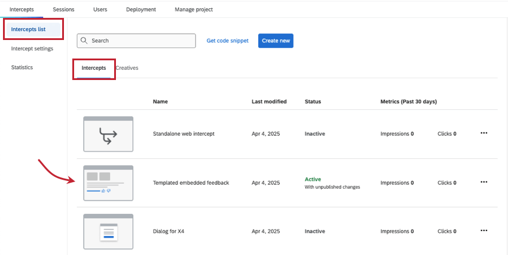Image resolution: width=508 pixels, height=255 pixels.
Task: Switch to the Creatives tab
Action: point(127,68)
